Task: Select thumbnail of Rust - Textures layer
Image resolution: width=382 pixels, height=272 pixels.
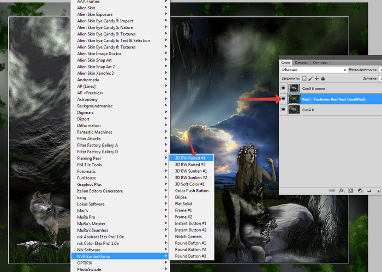Action: [294, 99]
